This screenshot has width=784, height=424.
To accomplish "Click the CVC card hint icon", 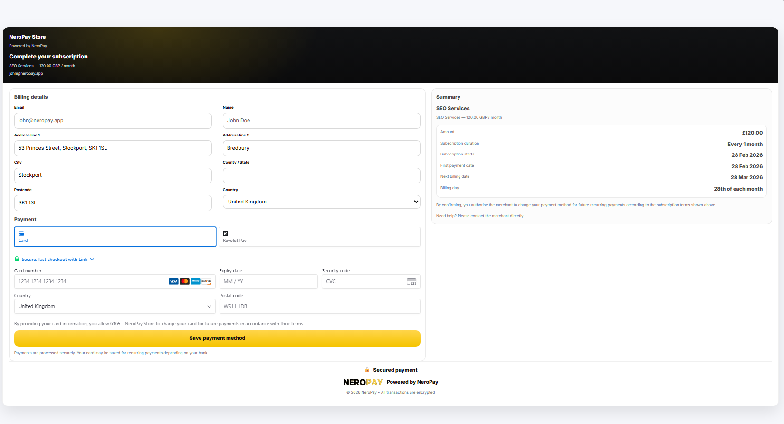I will coord(411,281).
